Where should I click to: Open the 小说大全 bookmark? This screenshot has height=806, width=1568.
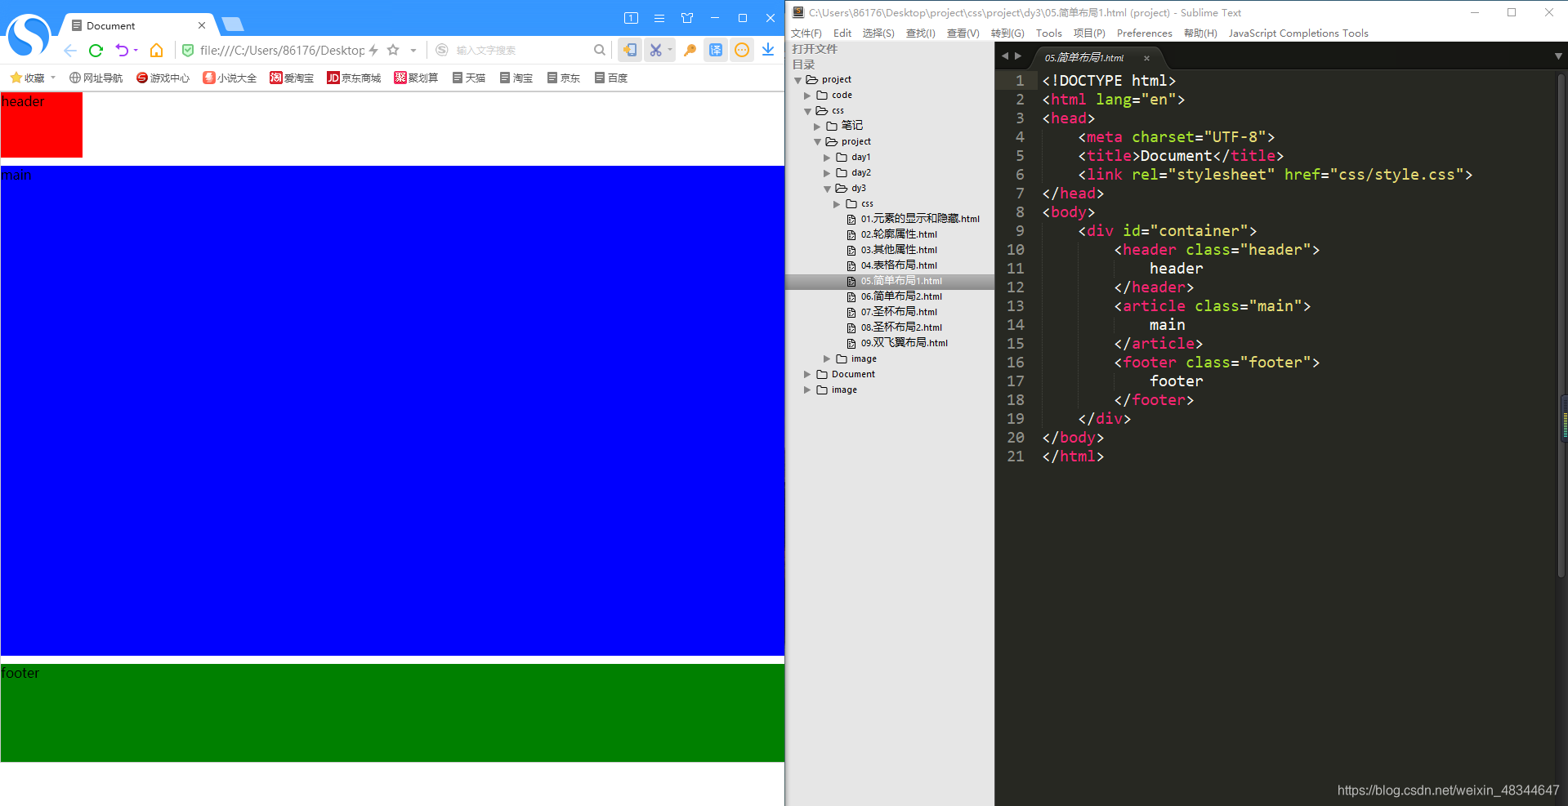pos(230,78)
